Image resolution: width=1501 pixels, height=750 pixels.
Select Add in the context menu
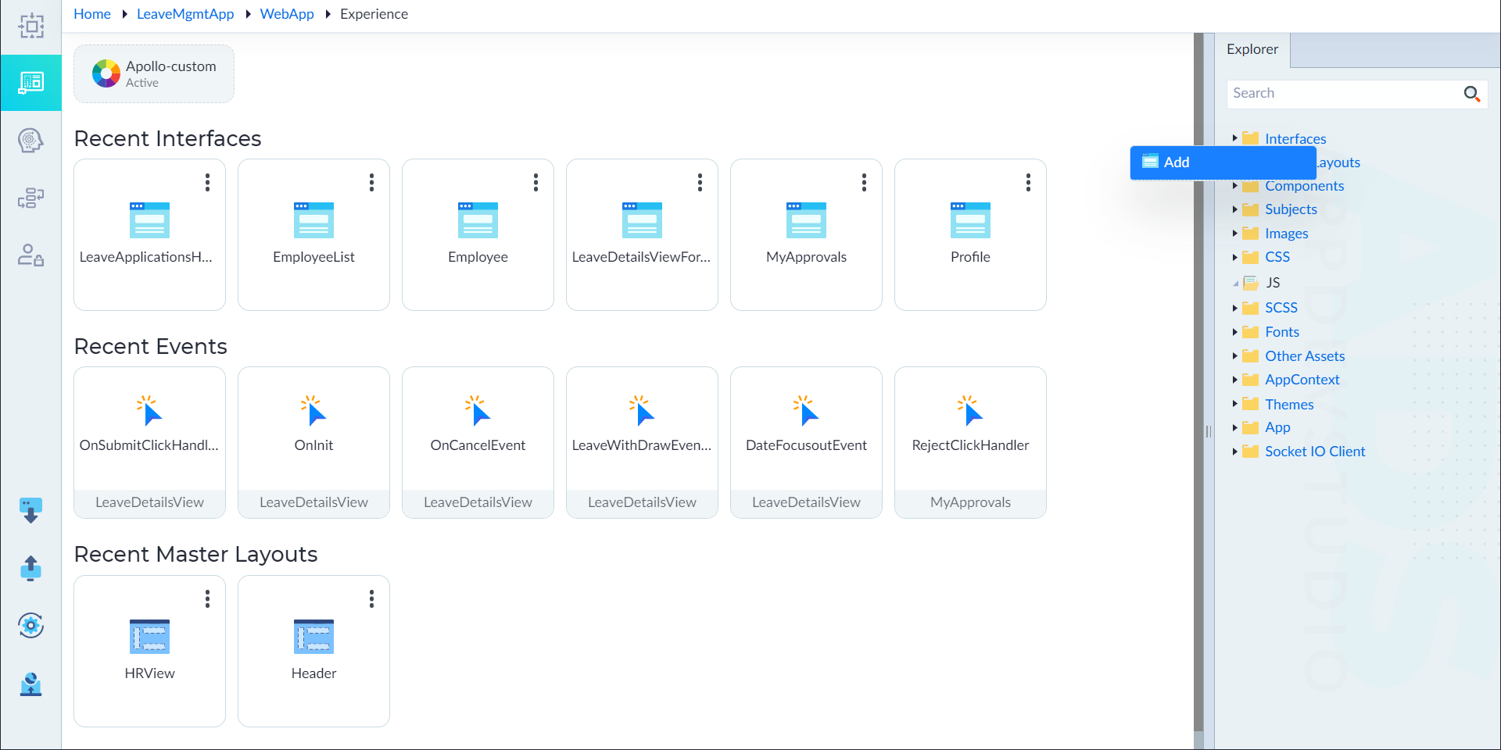coord(1223,162)
